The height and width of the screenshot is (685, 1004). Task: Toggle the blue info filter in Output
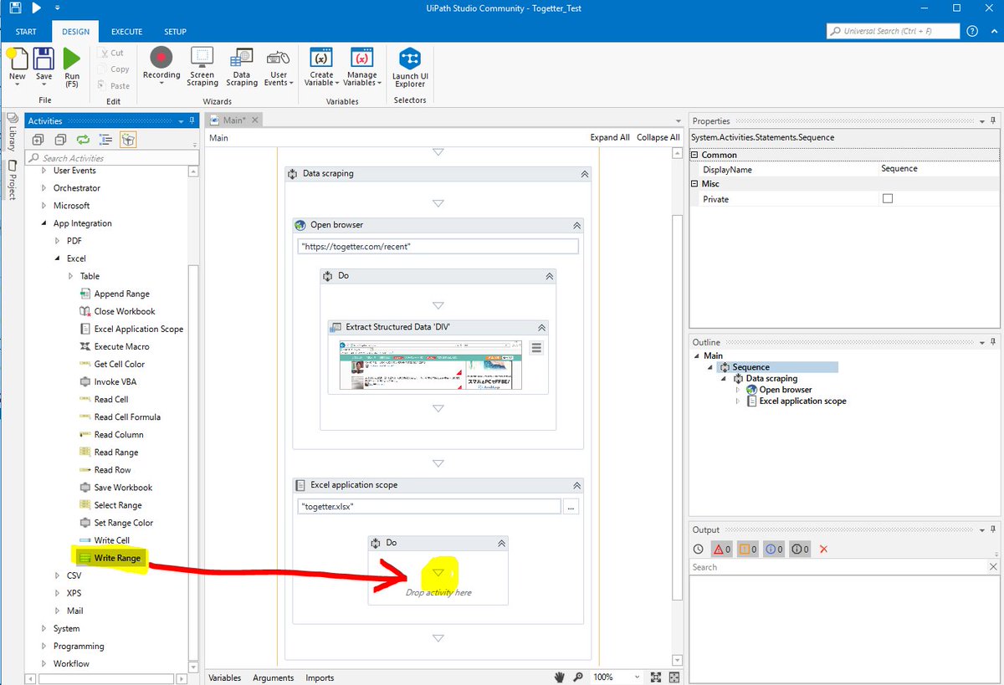[774, 550]
